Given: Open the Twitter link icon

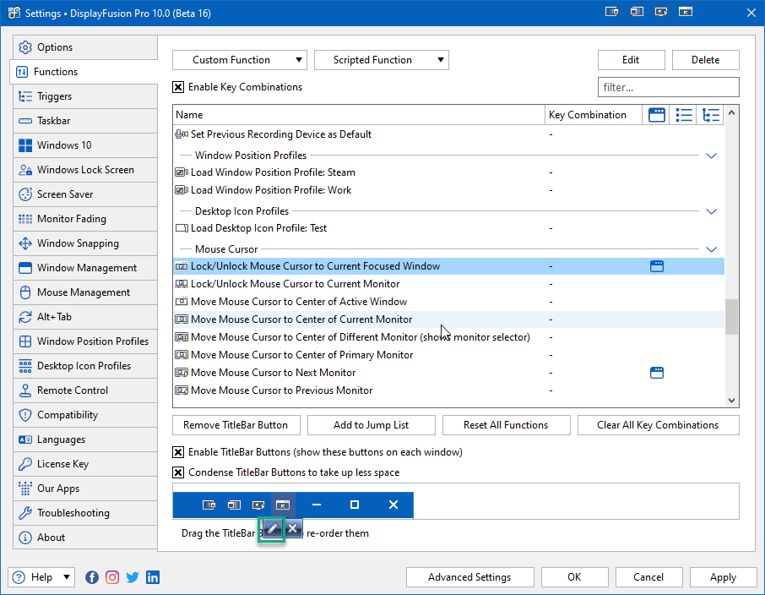Looking at the screenshot, I should 133,577.
